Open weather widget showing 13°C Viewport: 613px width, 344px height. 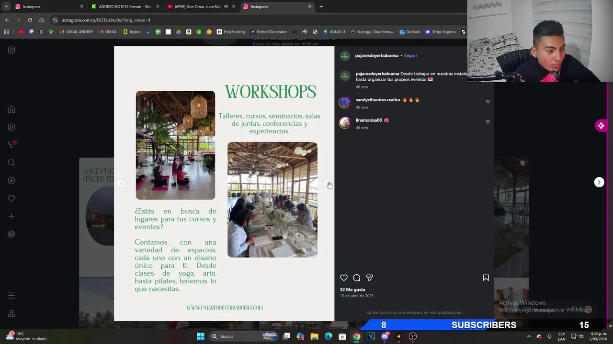(x=27, y=336)
